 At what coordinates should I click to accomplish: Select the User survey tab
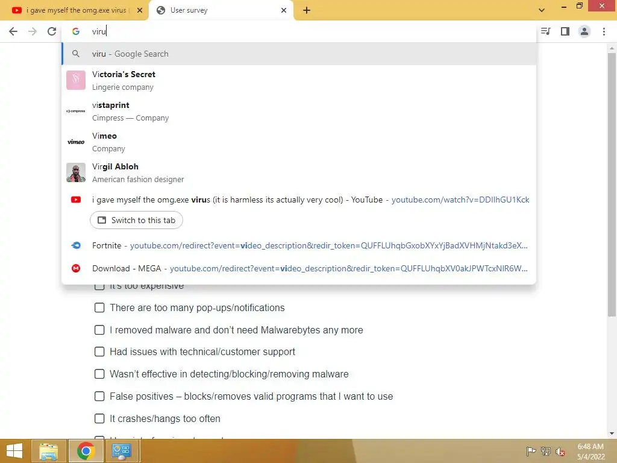221,10
